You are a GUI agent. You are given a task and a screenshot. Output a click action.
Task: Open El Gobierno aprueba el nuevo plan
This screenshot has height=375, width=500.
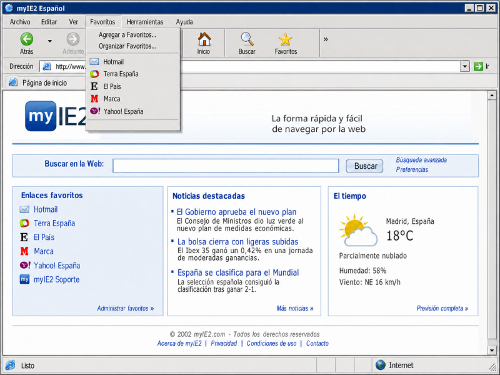tap(236, 212)
